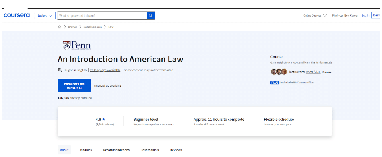Expand the Online Degrees menu
This screenshot has height=157, width=382.
[x=315, y=15]
